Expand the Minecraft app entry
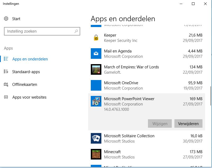Image resolution: width=212 pixels, height=168 pixels. (148, 154)
